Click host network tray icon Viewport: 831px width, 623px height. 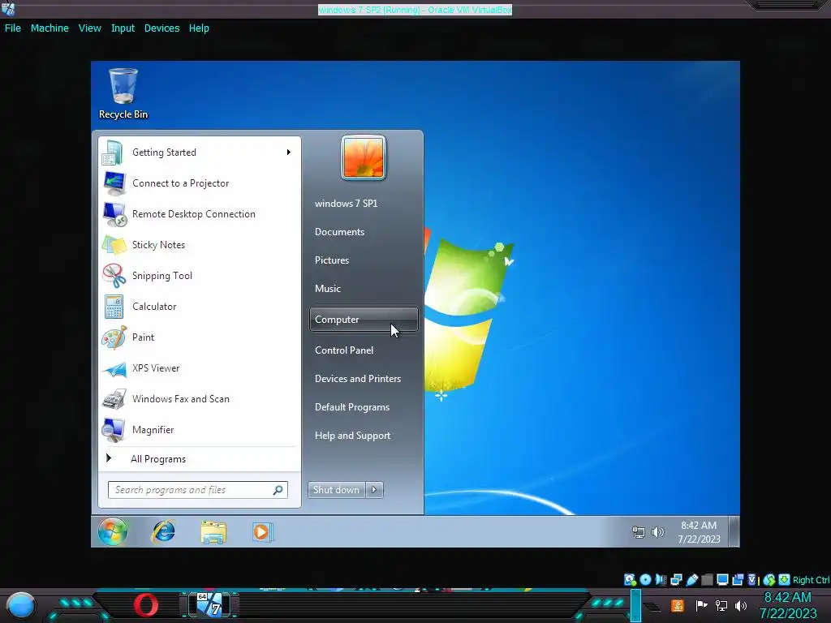click(721, 605)
